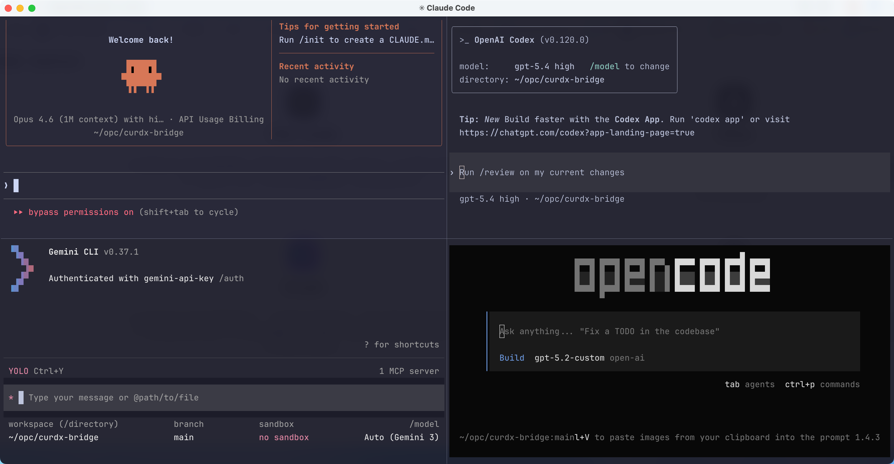Click Codex directory value ~/opc/curdx-bridge
The image size is (894, 464).
[x=560, y=80]
